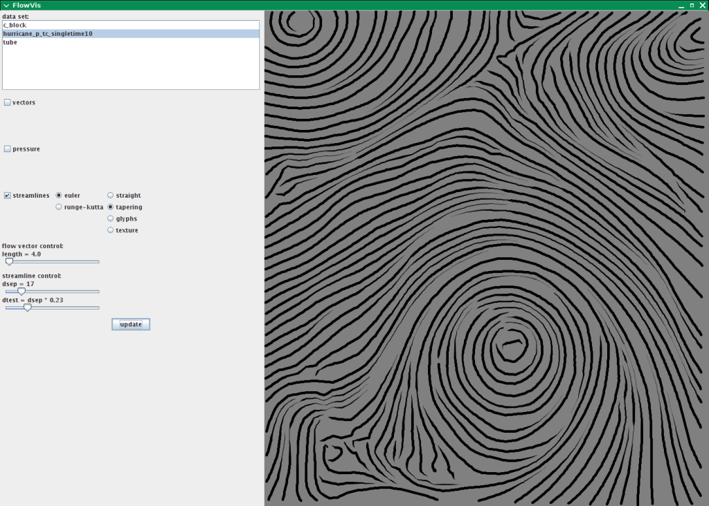Toggle the pressure checkbox

click(x=8, y=149)
